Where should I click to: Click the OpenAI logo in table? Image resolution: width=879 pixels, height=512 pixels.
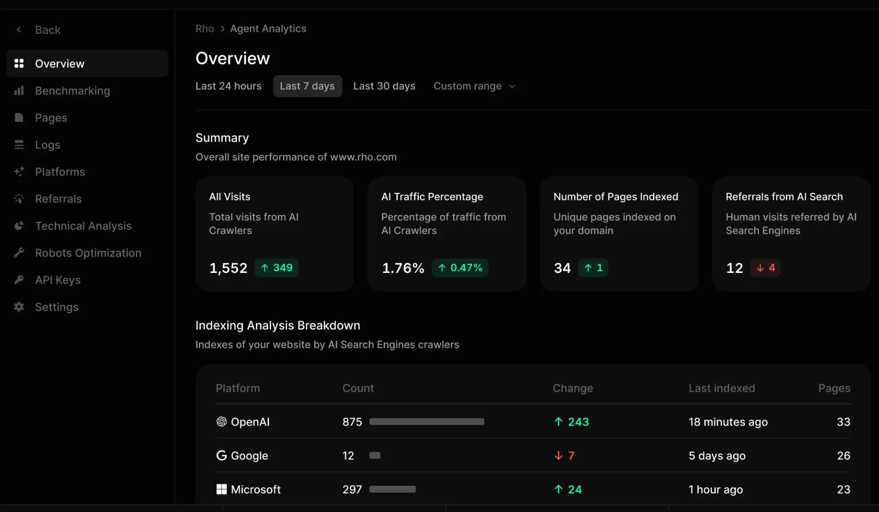222,421
